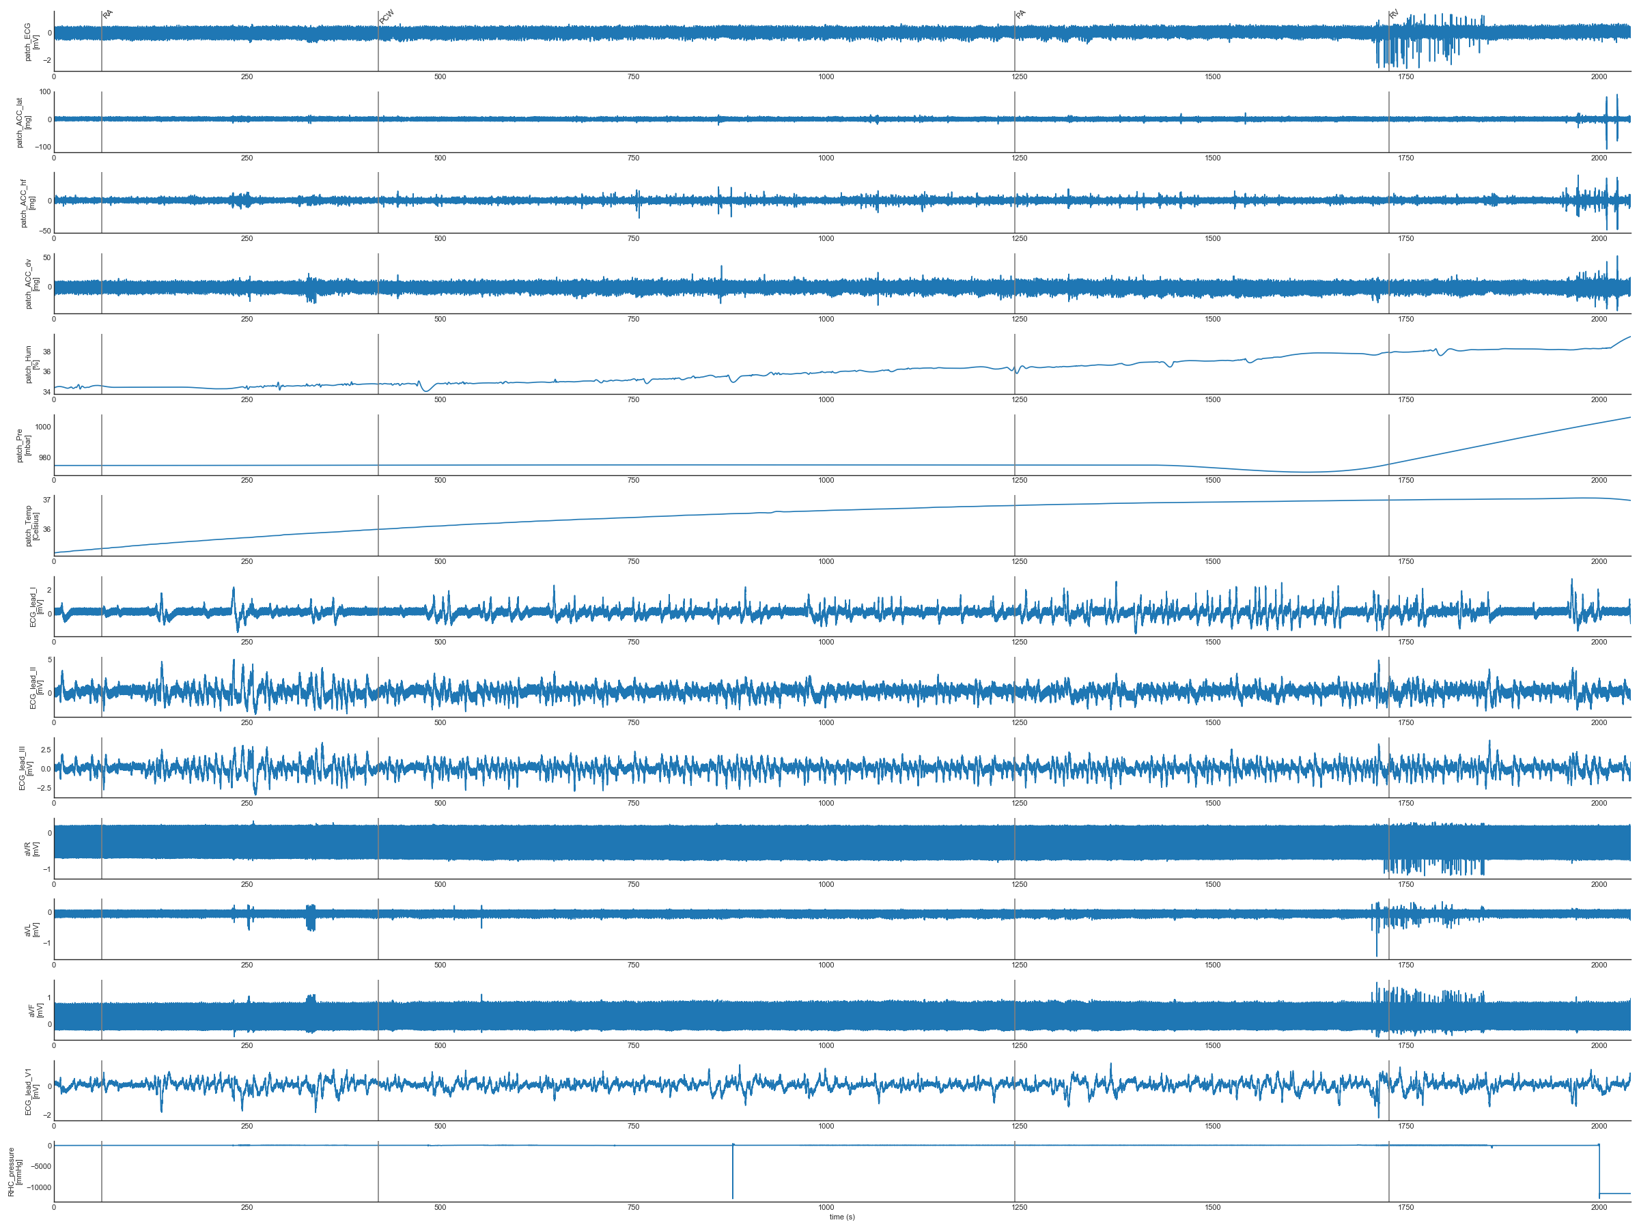Viewport: 1639px width, 1229px height.
Task: Click the aVL [mV] axis label
Action: point(31,929)
